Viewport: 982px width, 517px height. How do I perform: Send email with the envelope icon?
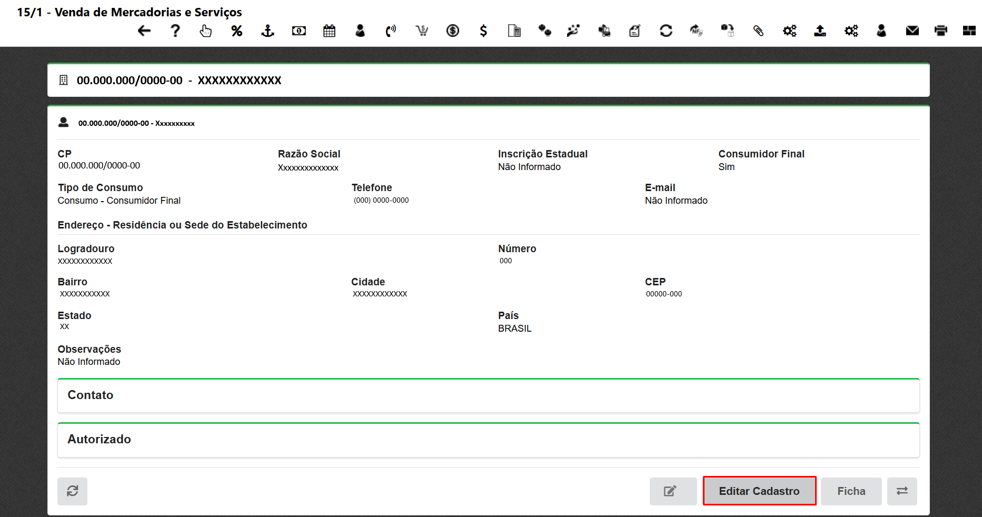(912, 31)
